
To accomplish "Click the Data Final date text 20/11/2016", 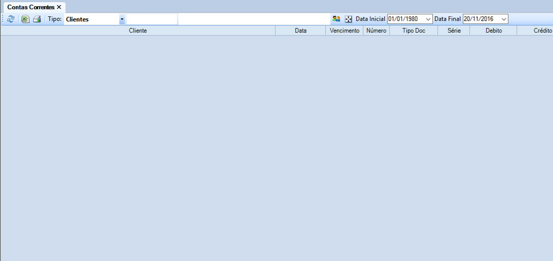I will pos(478,19).
